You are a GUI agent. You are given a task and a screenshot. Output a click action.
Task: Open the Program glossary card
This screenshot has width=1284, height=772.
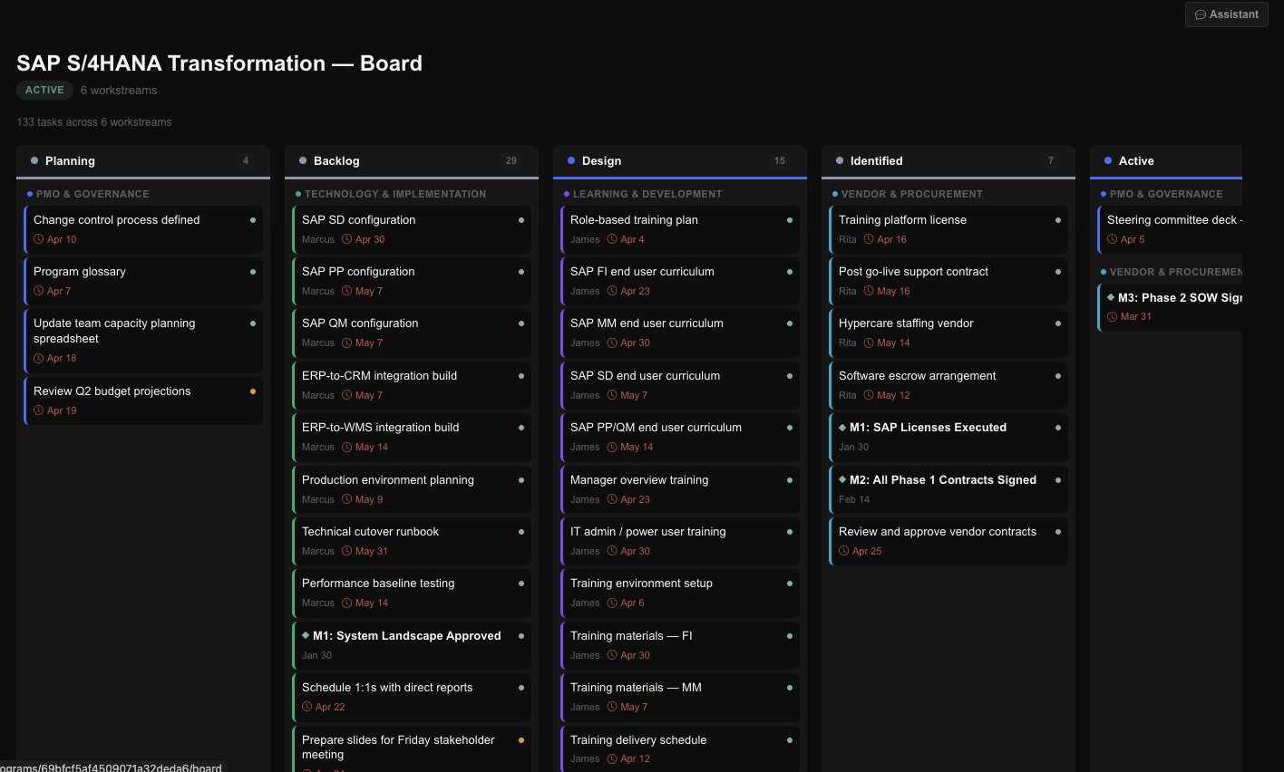click(143, 281)
